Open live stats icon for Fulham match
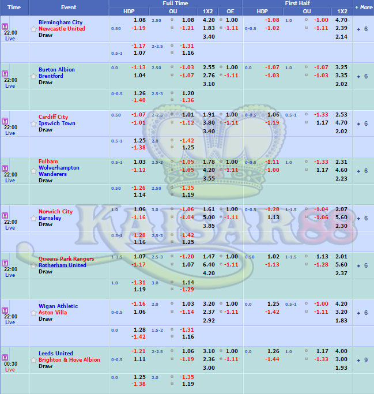 point(5,168)
